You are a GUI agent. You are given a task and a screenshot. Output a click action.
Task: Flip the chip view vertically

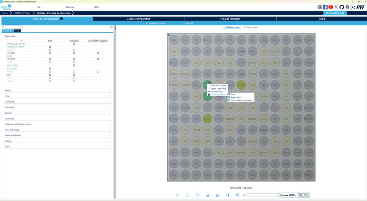237,195
